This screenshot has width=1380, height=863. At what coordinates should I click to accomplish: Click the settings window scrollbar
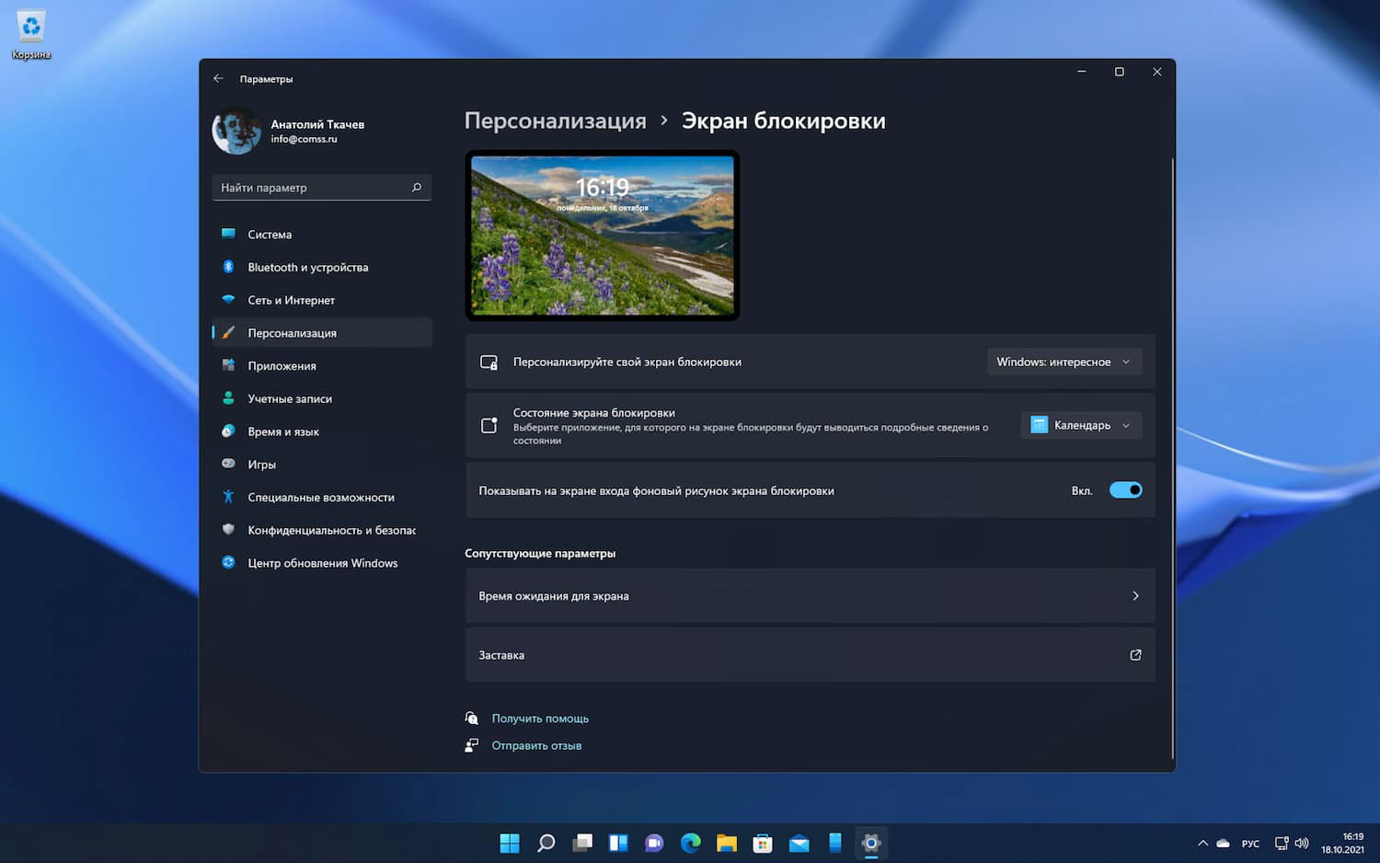coord(1172,458)
